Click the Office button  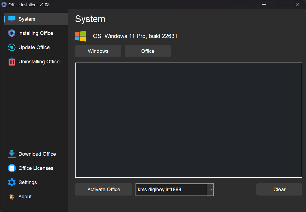pyautogui.click(x=148, y=51)
